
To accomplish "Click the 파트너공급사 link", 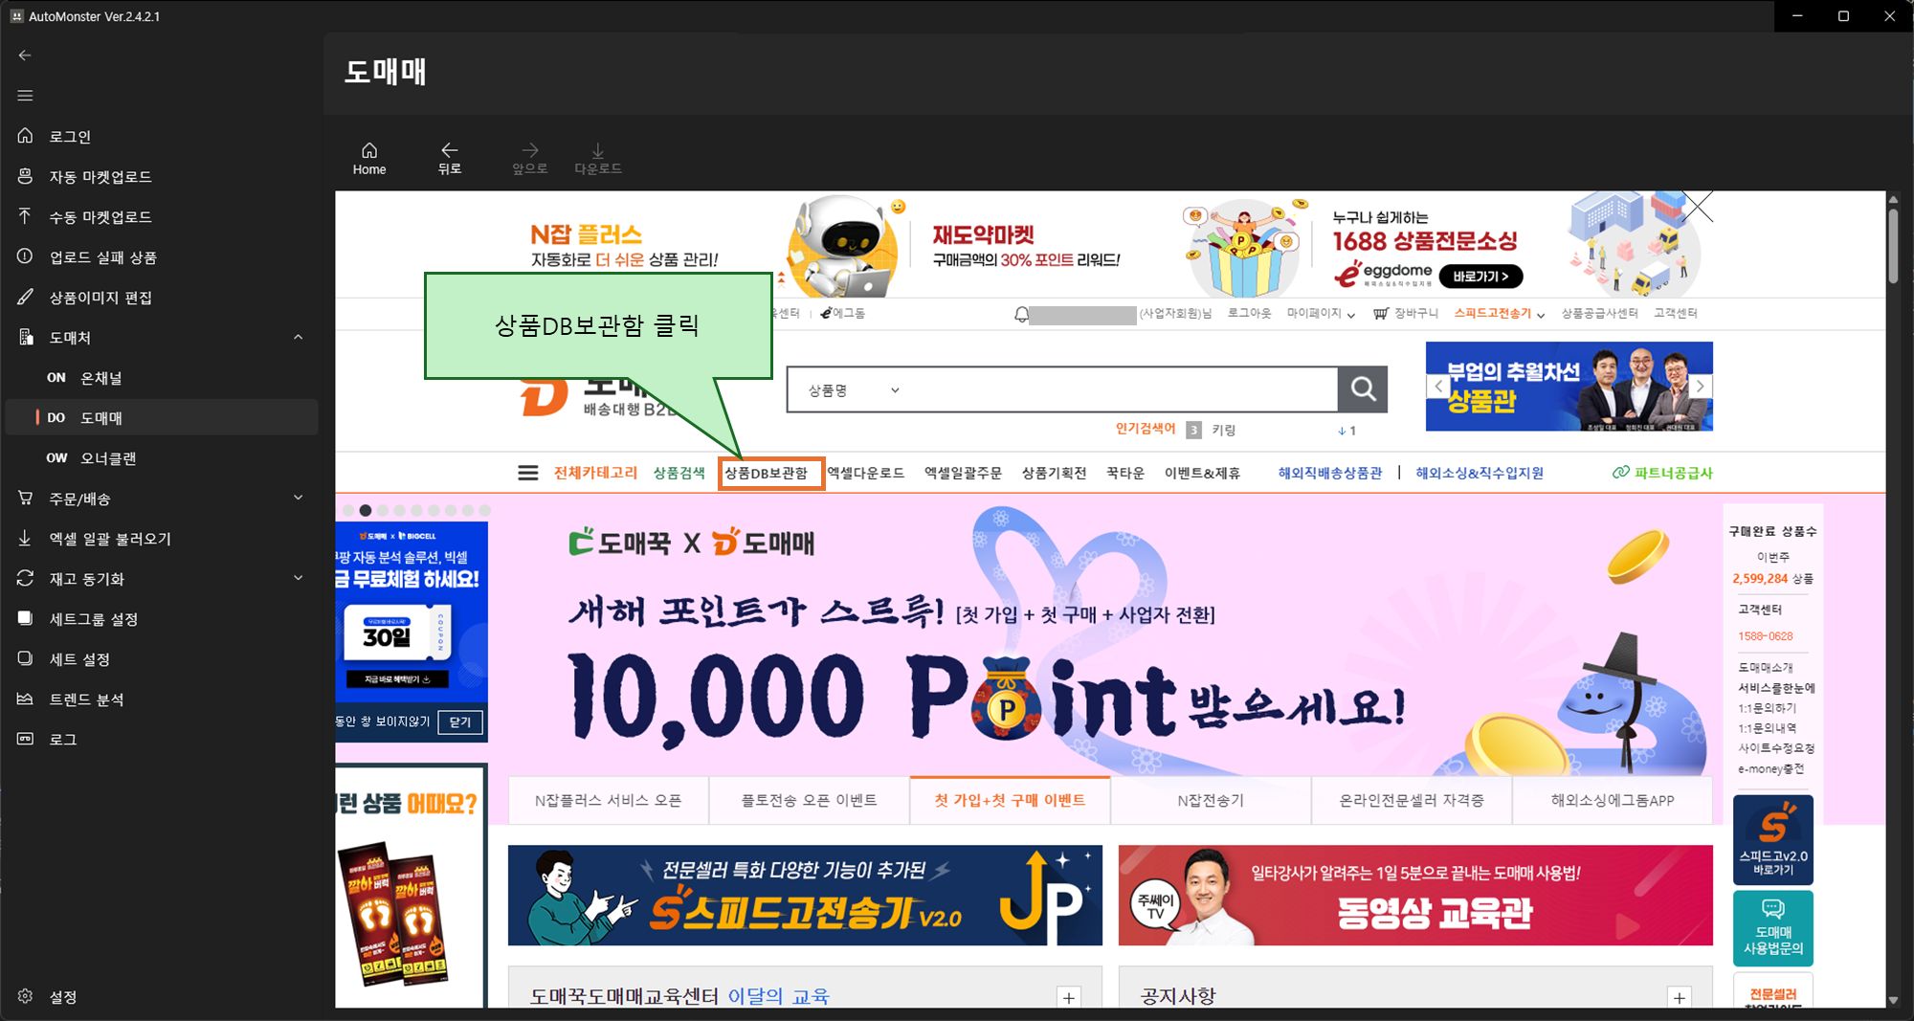I will (x=1663, y=474).
